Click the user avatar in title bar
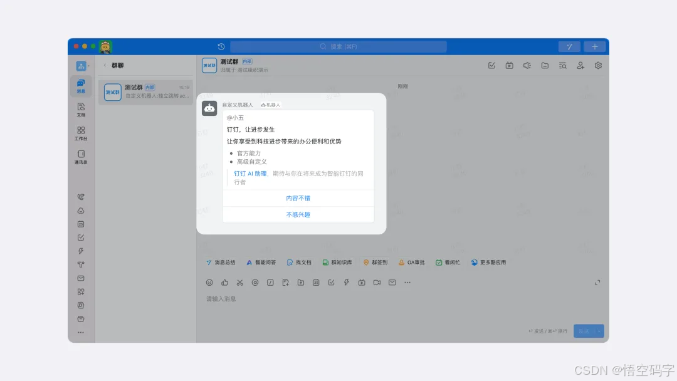The height and width of the screenshot is (381, 677). pyautogui.click(x=105, y=46)
